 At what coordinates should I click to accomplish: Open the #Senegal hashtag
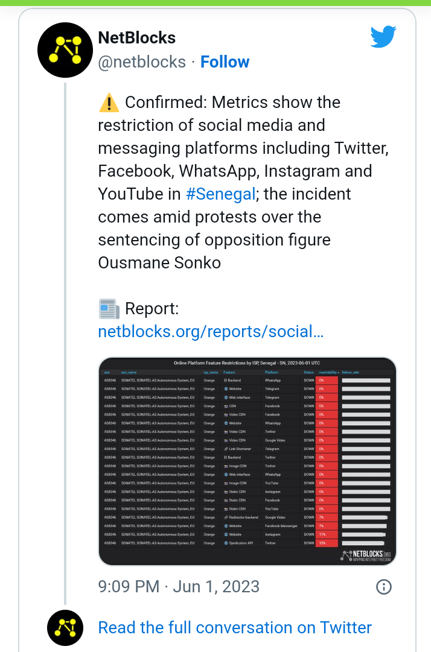222,194
